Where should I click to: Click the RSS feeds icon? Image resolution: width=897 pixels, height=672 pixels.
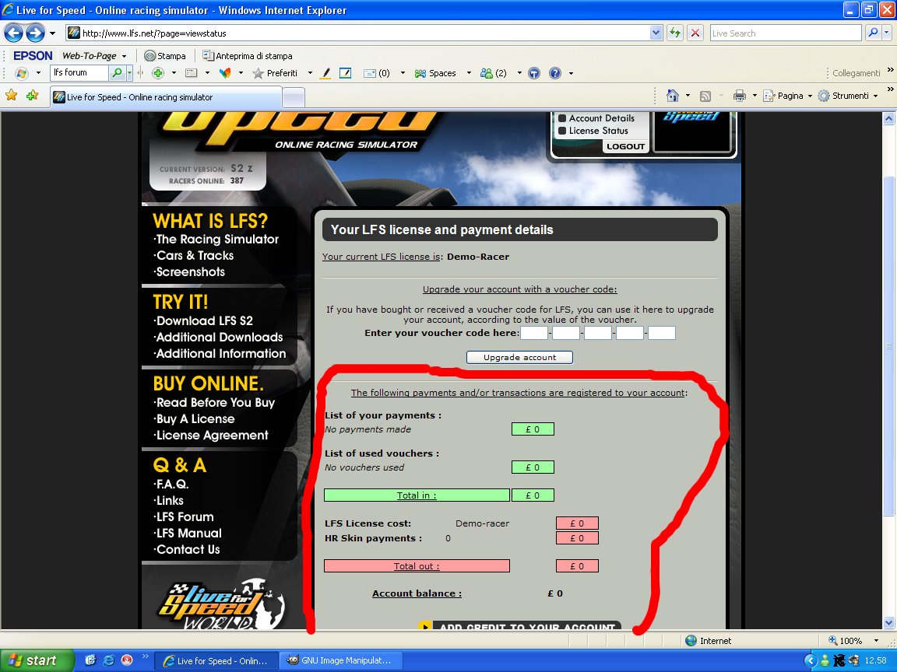click(x=705, y=96)
